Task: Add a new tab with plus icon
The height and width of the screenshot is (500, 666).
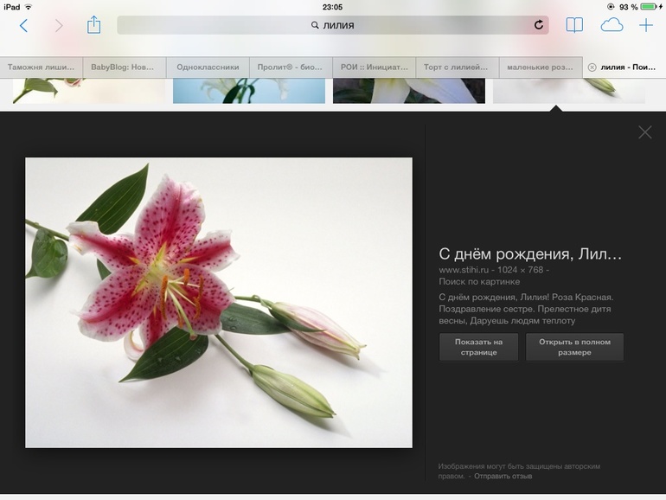Action: pos(646,25)
